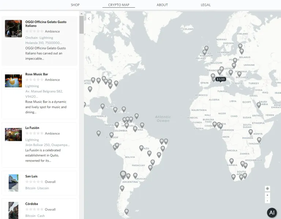Screen dimensions: 281x219
Task: Click the San Luis street thumbnail
Action: tap(14, 183)
